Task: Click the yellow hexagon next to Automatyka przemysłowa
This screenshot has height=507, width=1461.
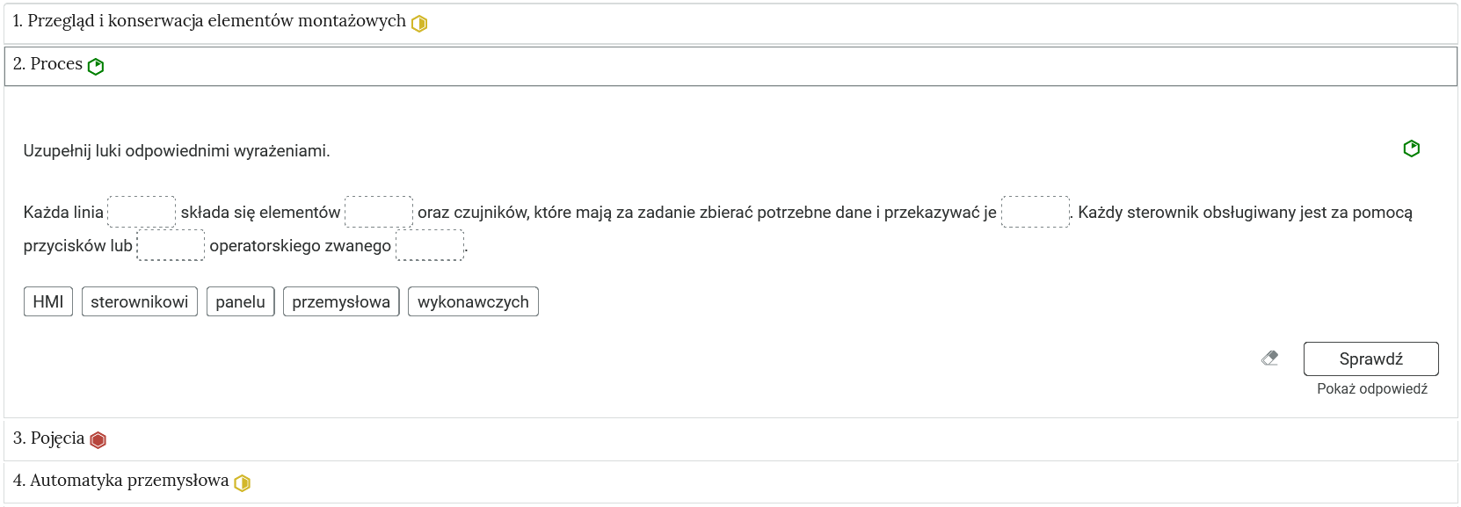Action: 242,482
